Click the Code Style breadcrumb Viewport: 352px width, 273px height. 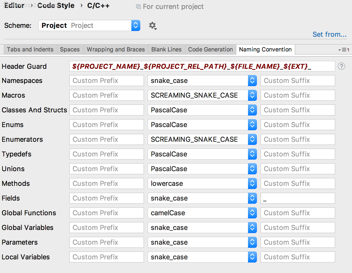coord(56,6)
